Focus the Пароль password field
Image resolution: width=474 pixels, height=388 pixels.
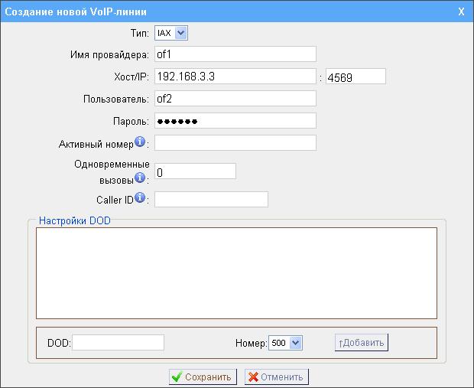click(x=235, y=121)
